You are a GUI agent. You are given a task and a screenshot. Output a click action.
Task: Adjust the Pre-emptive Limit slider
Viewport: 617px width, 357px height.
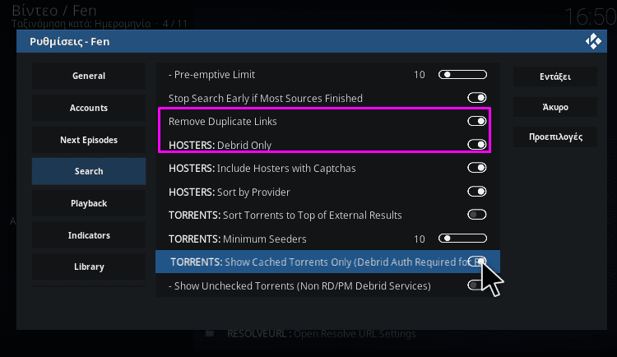pyautogui.click(x=462, y=74)
